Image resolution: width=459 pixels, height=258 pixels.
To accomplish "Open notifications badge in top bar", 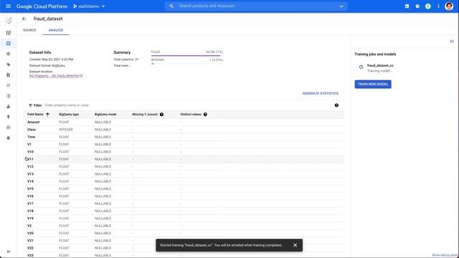I will [x=428, y=6].
